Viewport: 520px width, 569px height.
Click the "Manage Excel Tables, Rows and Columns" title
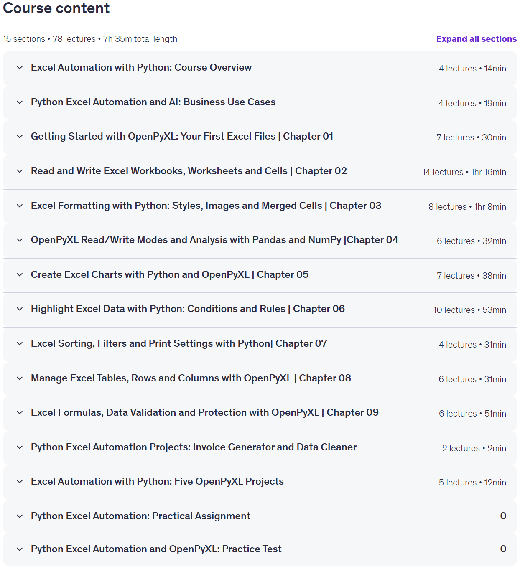(x=191, y=378)
